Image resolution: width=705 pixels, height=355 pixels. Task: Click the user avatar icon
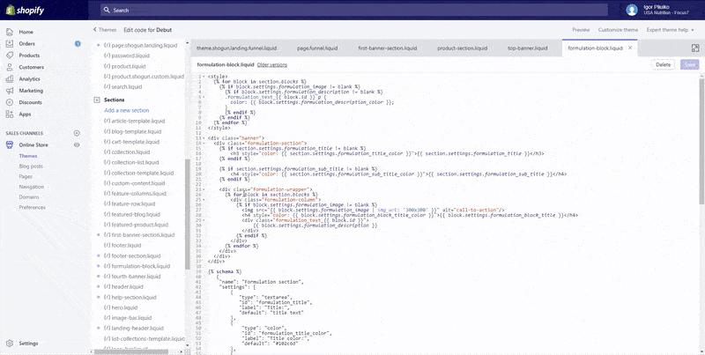point(632,10)
